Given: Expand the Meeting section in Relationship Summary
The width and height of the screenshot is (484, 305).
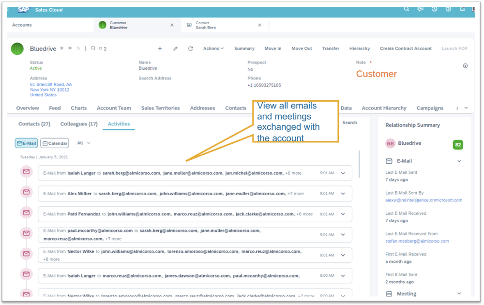Looking at the screenshot, I should pyautogui.click(x=459, y=293).
